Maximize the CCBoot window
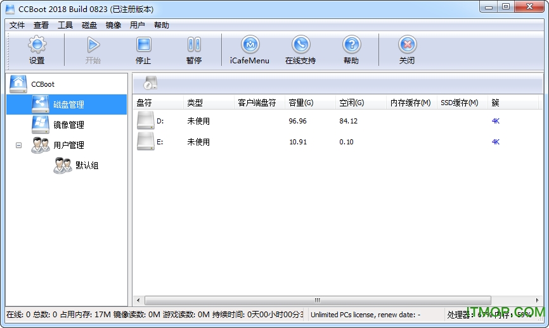 [x=506, y=7]
